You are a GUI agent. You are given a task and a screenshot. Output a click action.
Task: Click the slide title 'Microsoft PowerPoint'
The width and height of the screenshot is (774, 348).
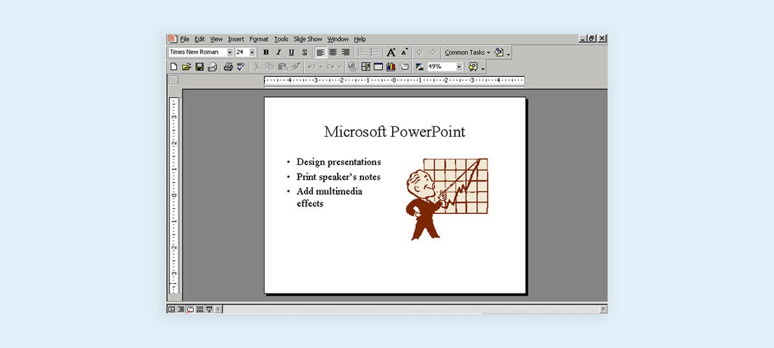click(x=395, y=132)
